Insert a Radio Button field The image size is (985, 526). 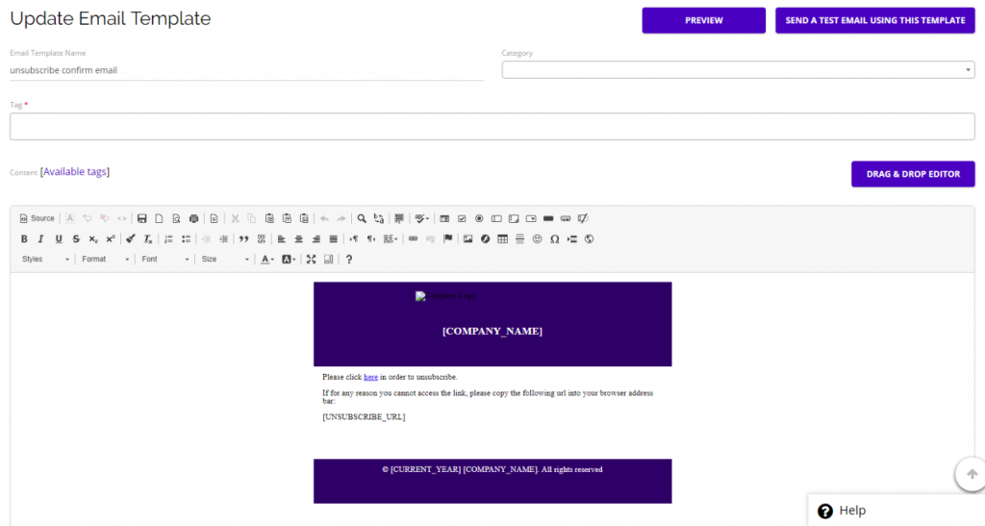[x=479, y=218]
